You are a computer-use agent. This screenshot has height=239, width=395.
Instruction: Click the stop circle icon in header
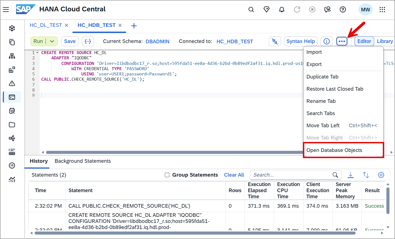coord(312,10)
